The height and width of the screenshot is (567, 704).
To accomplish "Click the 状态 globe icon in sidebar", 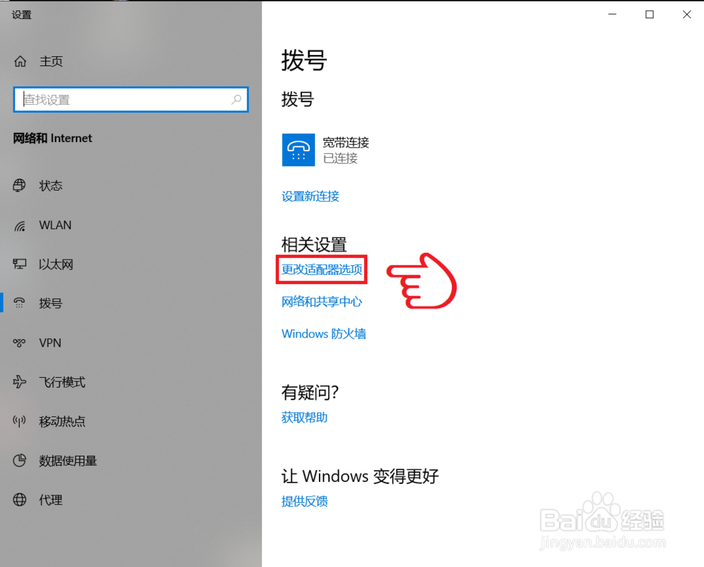I will coord(20,186).
